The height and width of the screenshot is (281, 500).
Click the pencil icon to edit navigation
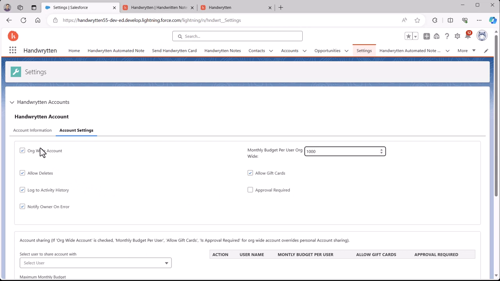tap(486, 51)
